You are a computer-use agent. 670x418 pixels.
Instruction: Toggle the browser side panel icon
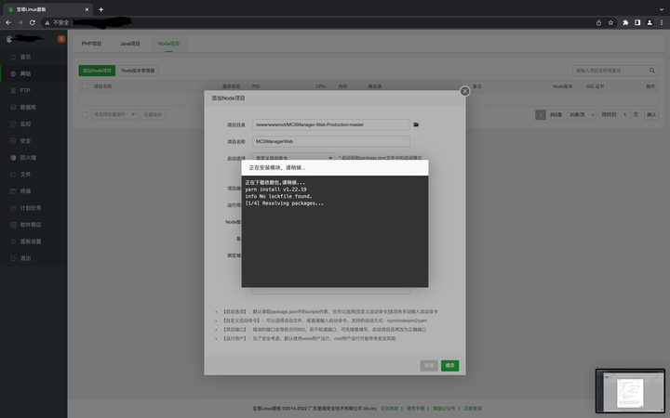click(x=637, y=22)
